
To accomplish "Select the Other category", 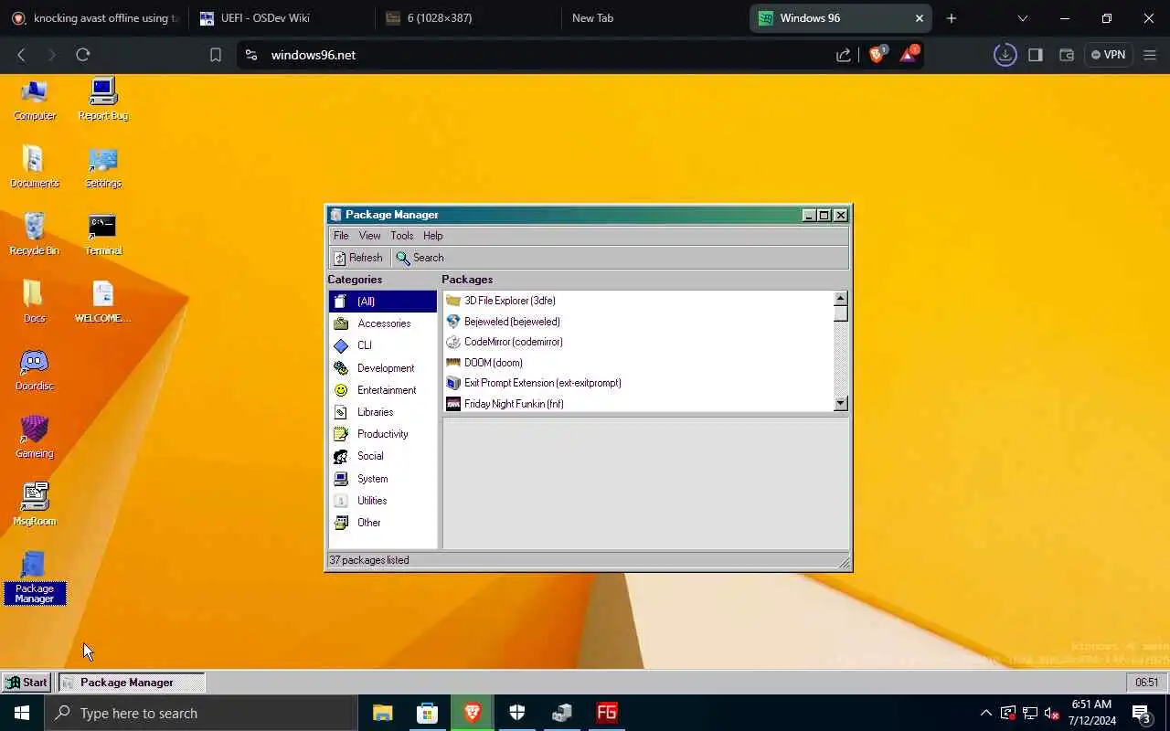I will coord(383,523).
